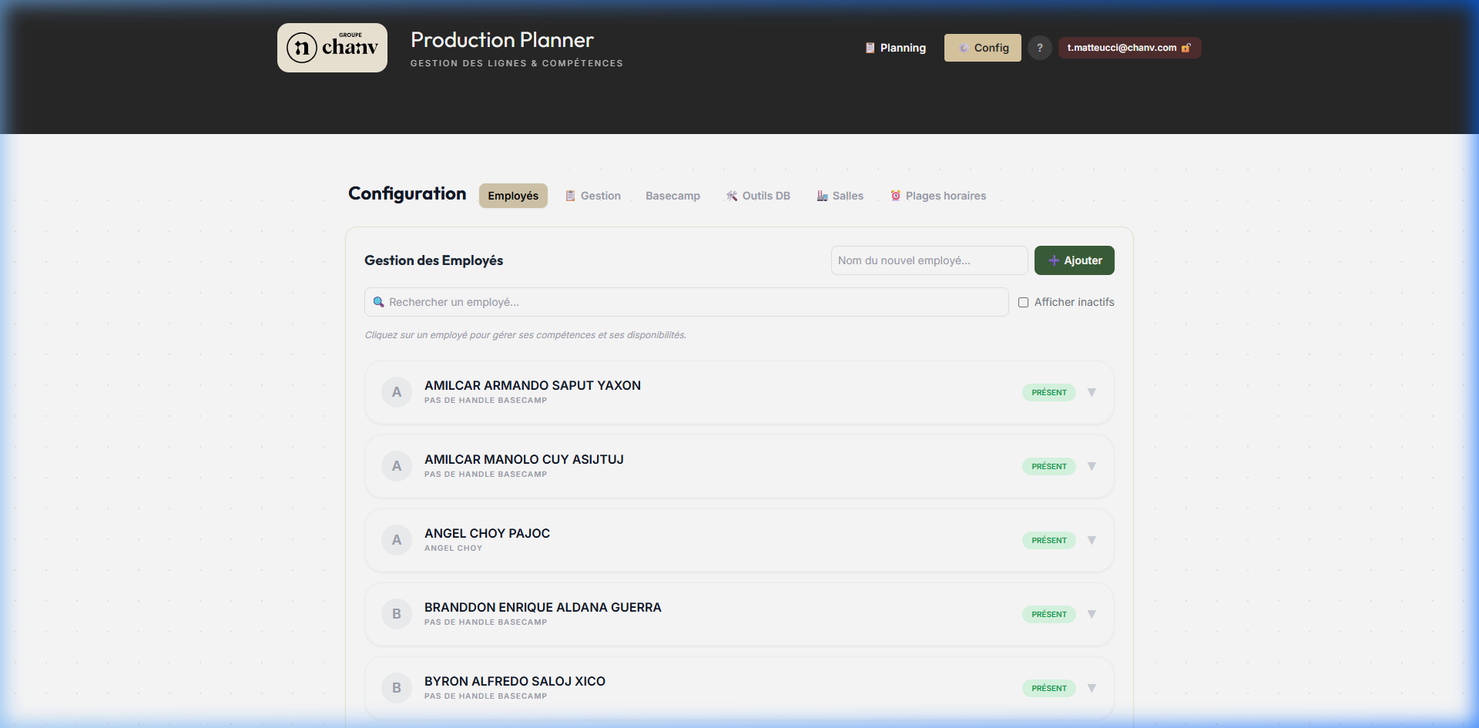
Task: Click the Salles factory icon
Action: pyautogui.click(x=822, y=196)
